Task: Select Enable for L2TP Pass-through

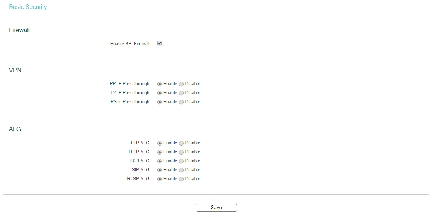Action: tap(160, 93)
